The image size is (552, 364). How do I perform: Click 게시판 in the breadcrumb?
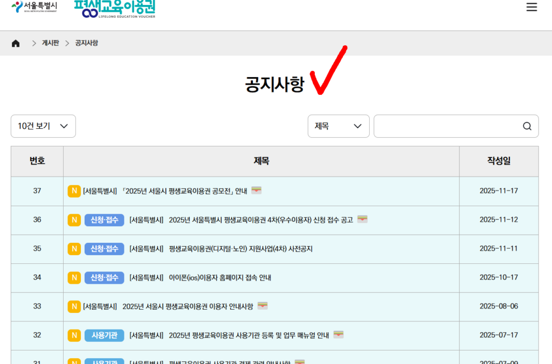[51, 43]
